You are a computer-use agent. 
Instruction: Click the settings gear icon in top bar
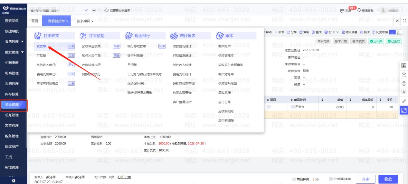(94, 10)
